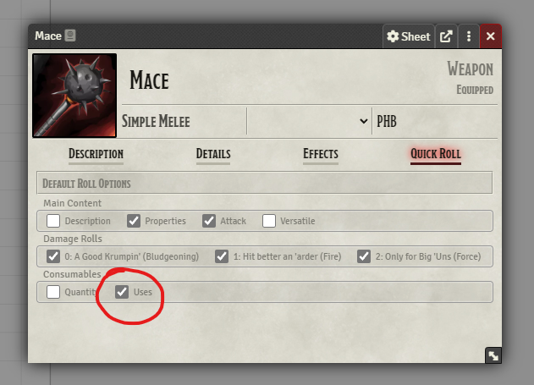534x385 pixels.
Task: Click the Sheet gear settings button
Action: pos(409,36)
